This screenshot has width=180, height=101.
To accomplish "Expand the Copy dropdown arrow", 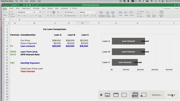I will pyautogui.click(x=15, y=14).
